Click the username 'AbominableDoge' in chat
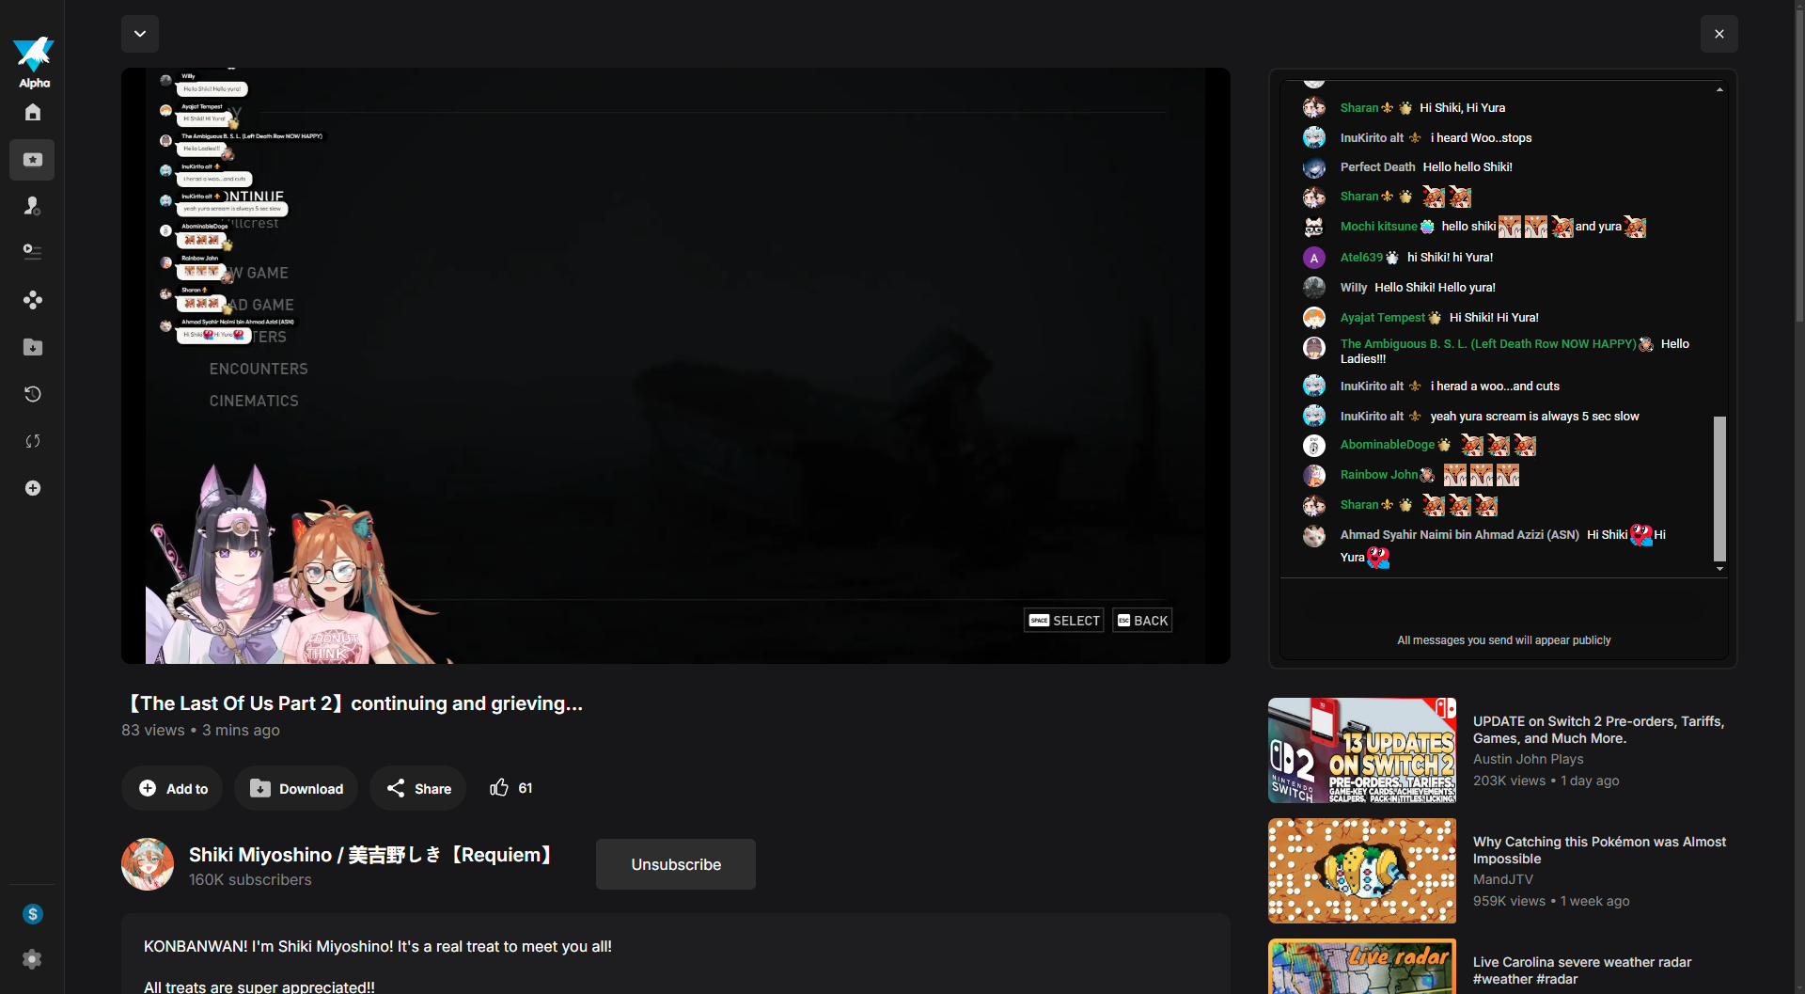Viewport: 1805px width, 994px height. coord(1388,445)
